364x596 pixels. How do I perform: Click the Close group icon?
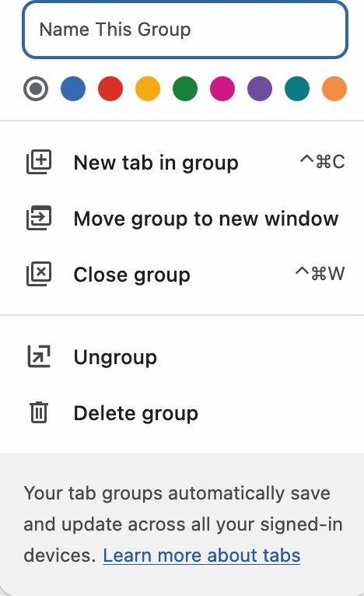coord(39,274)
